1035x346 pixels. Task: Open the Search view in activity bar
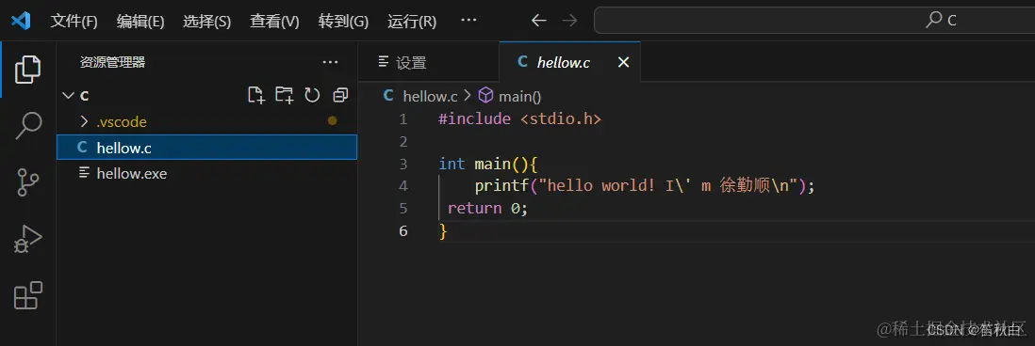[x=27, y=125]
